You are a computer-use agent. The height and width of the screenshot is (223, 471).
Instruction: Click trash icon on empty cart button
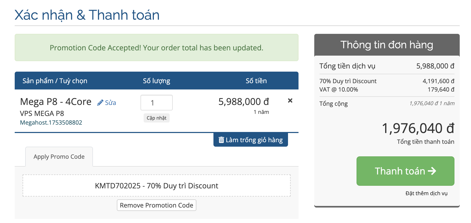click(221, 140)
